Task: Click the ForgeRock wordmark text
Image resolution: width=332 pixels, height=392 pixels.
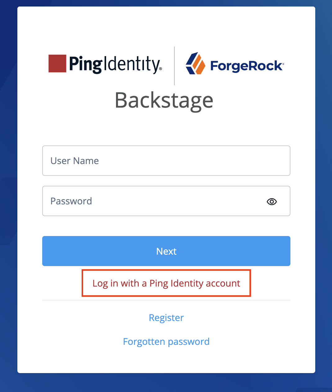Action: 246,66
